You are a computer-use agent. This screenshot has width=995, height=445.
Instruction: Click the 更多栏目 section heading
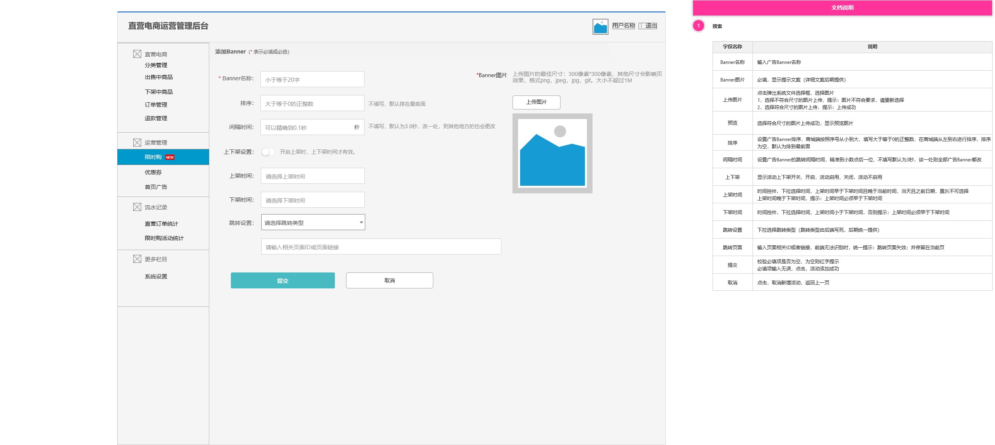156,259
